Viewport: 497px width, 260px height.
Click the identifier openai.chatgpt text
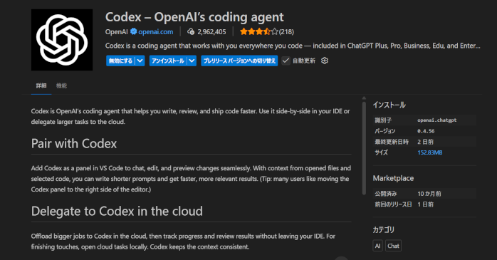coord(436,120)
